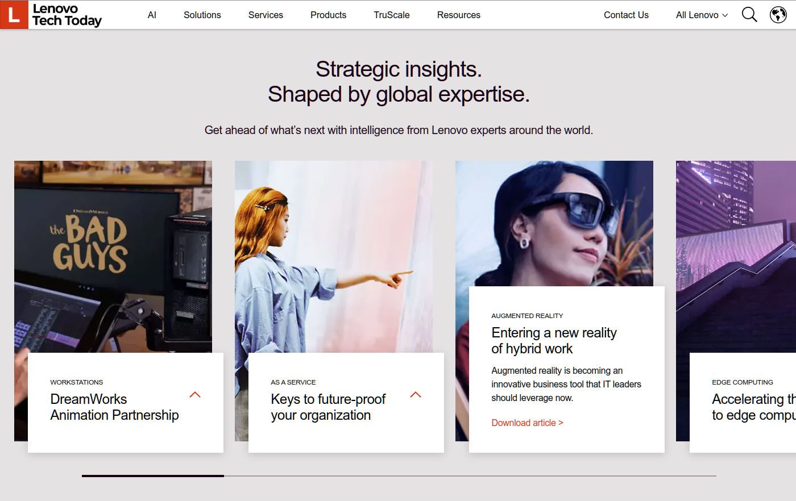
Task: Open the Resources navigation item
Action: click(x=458, y=15)
